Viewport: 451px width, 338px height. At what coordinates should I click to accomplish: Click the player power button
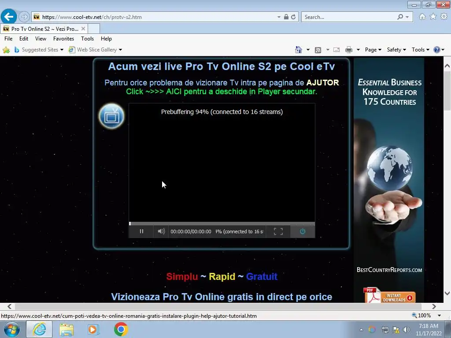tap(303, 231)
